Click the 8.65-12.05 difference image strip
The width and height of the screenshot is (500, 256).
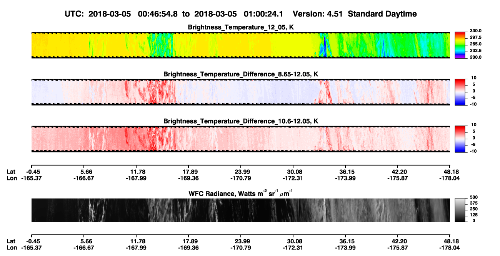coord(240,92)
